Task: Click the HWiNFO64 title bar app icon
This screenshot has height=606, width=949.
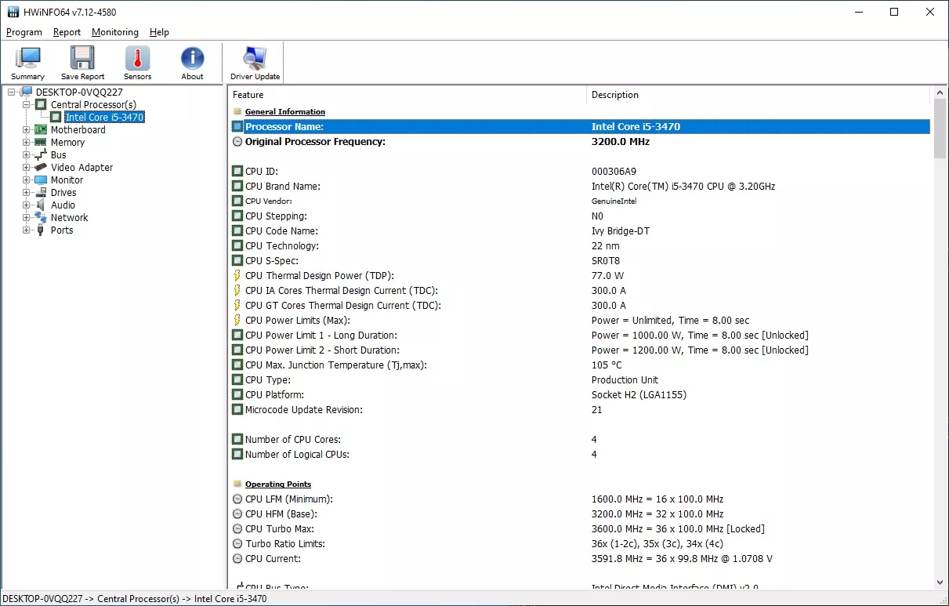Action: click(13, 13)
